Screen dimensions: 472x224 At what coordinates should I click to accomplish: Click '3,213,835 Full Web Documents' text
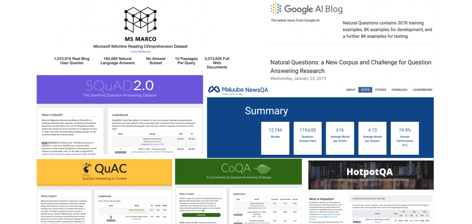click(x=217, y=63)
